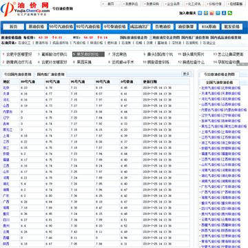
Task: Open 内蒙古 region link in table
Action: tap(8, 112)
